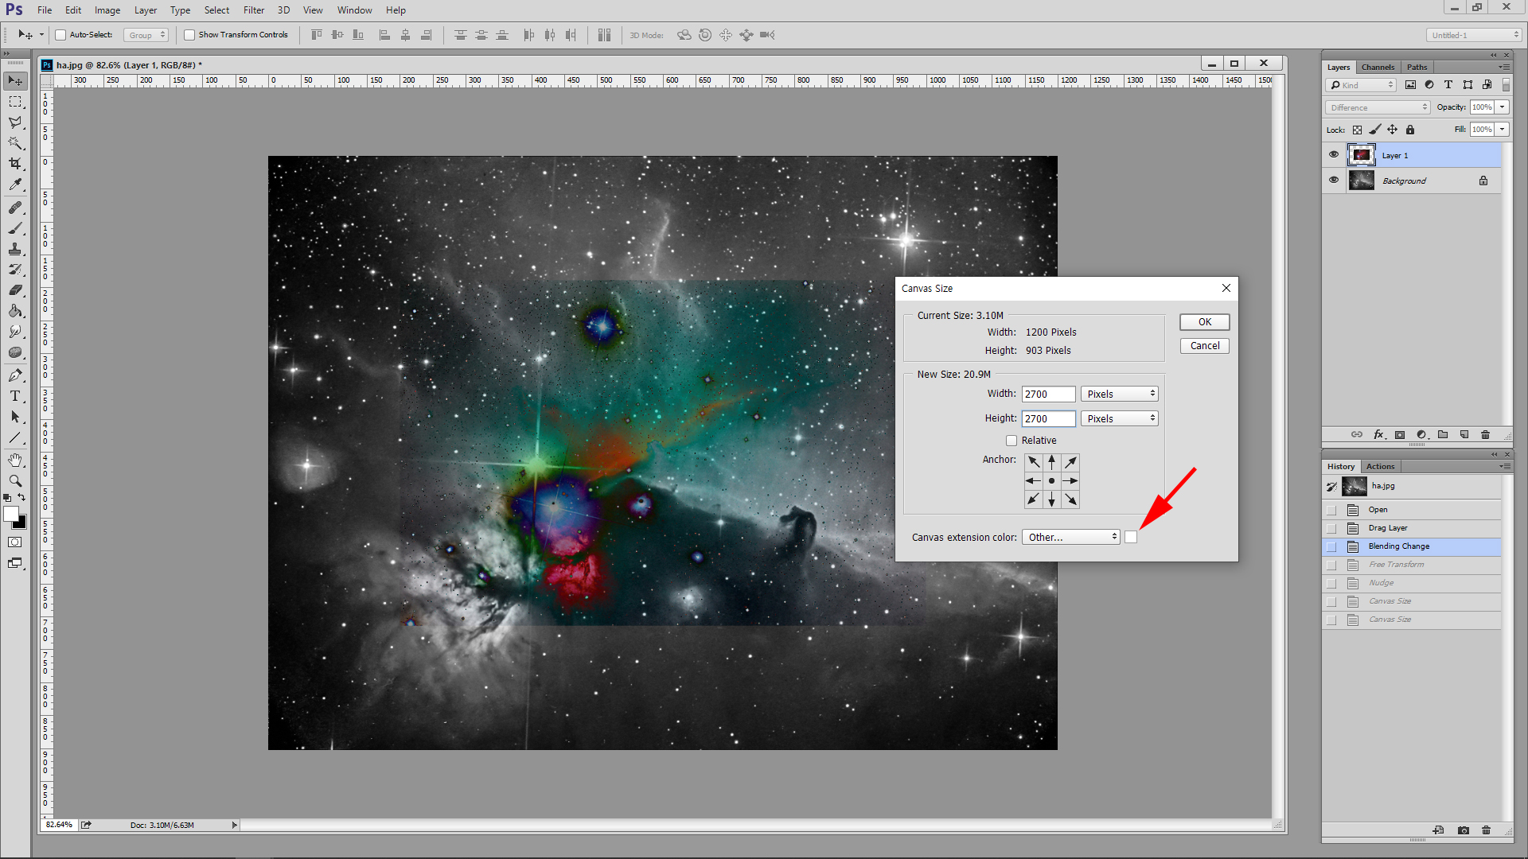This screenshot has width=1528, height=859.
Task: Select the Magic Wand tool
Action: [15, 143]
